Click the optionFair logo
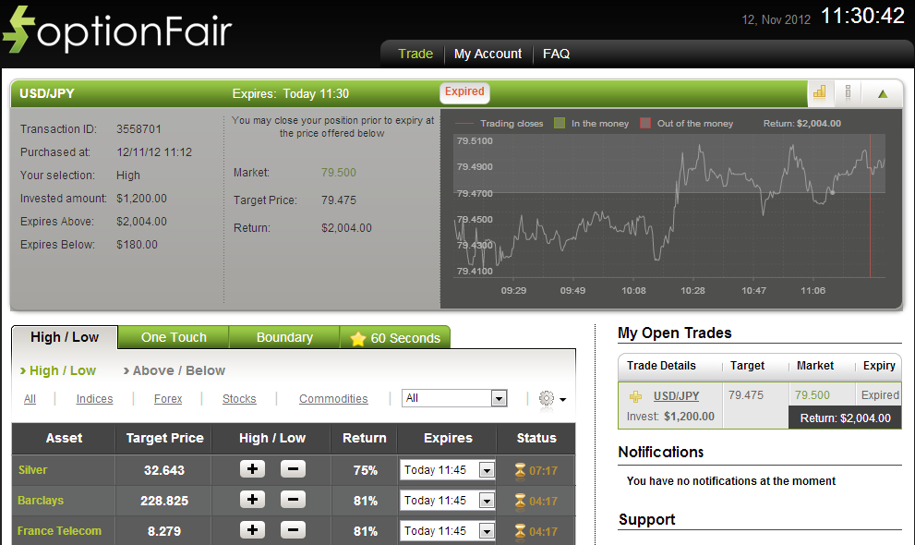Viewport: 915px width, 545px height. tap(117, 30)
